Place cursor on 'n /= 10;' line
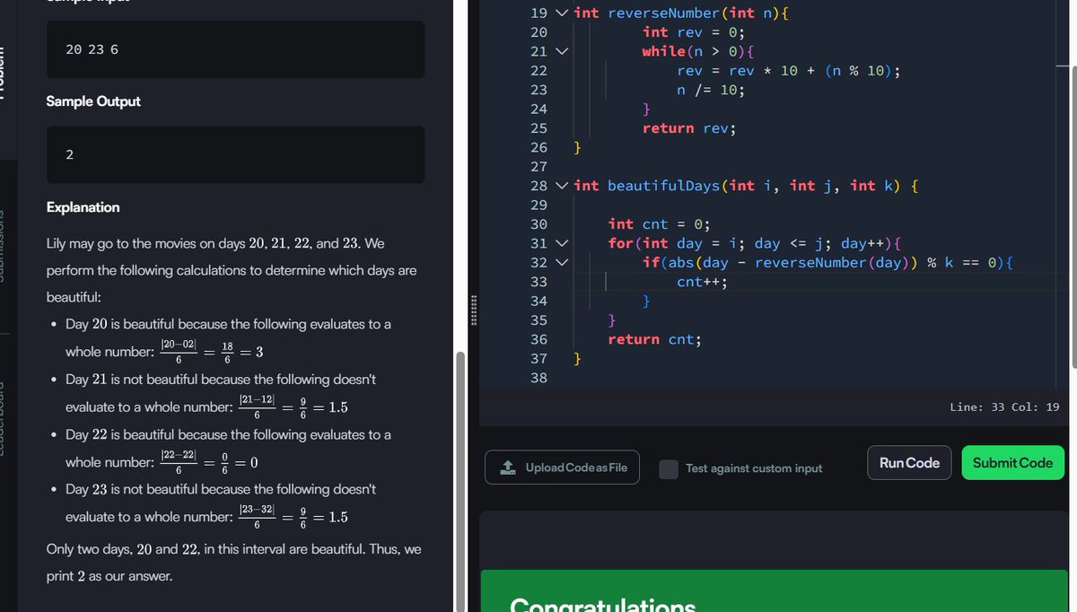 coord(711,90)
